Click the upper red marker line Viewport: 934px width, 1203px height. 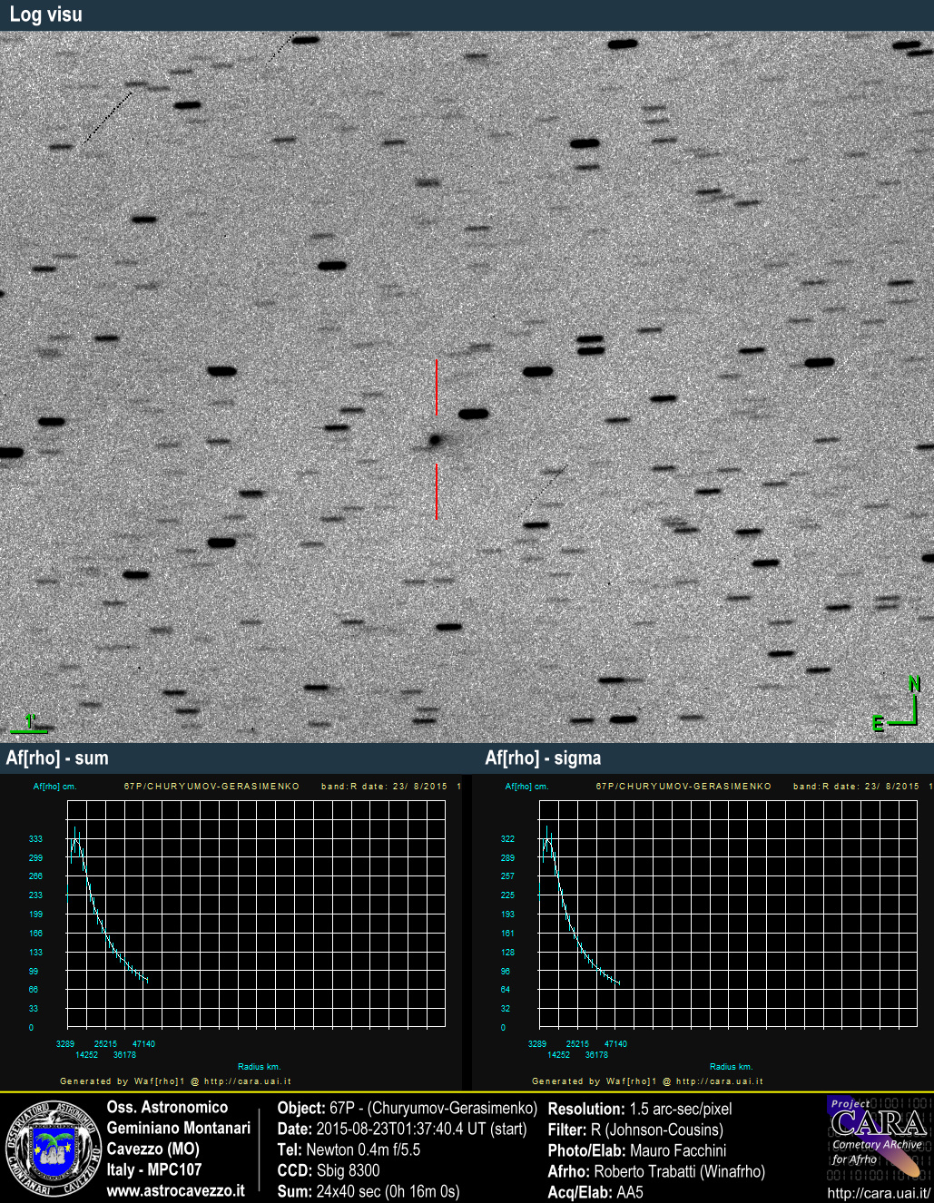coord(437,387)
